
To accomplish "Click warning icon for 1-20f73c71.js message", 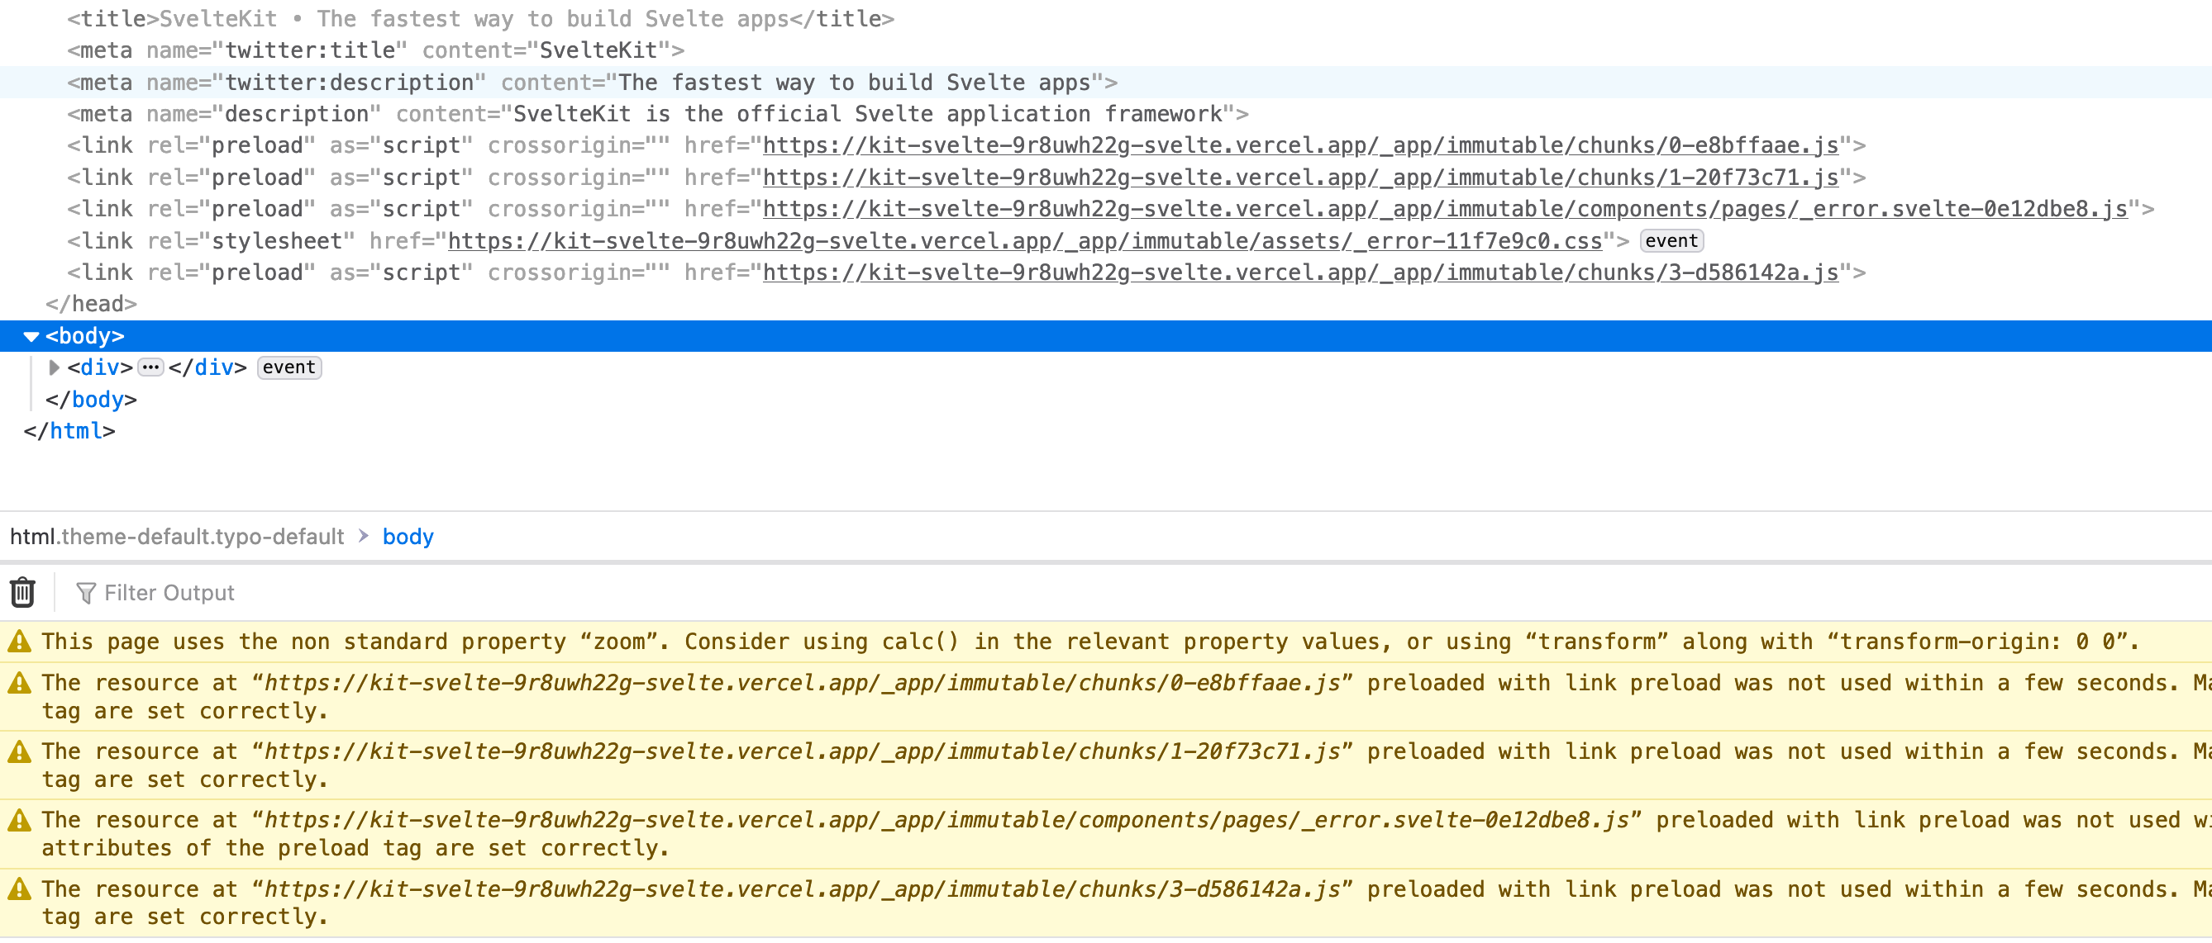I will coord(19,751).
